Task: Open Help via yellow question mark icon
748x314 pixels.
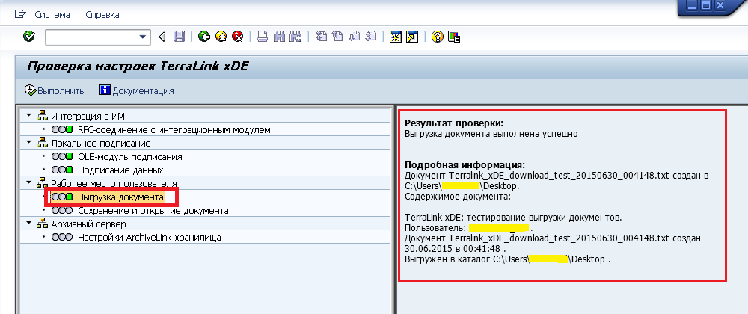Action: pos(438,37)
